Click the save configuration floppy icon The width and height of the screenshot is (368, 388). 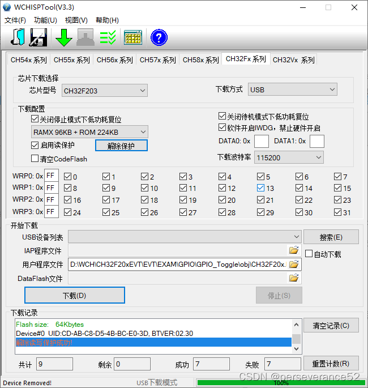tap(38, 37)
